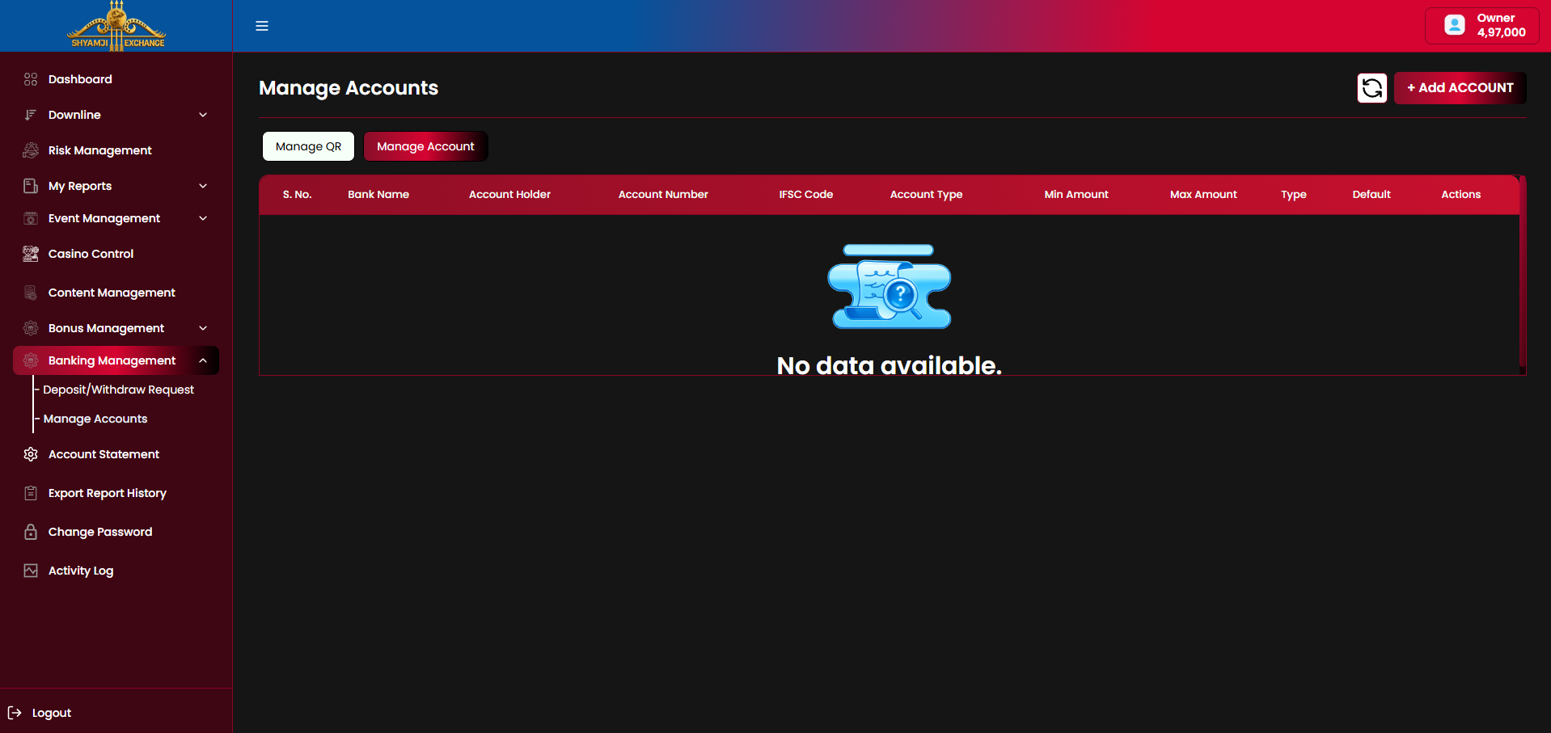This screenshot has width=1551, height=733.
Task: Open the Content Management label
Action: [112, 293]
